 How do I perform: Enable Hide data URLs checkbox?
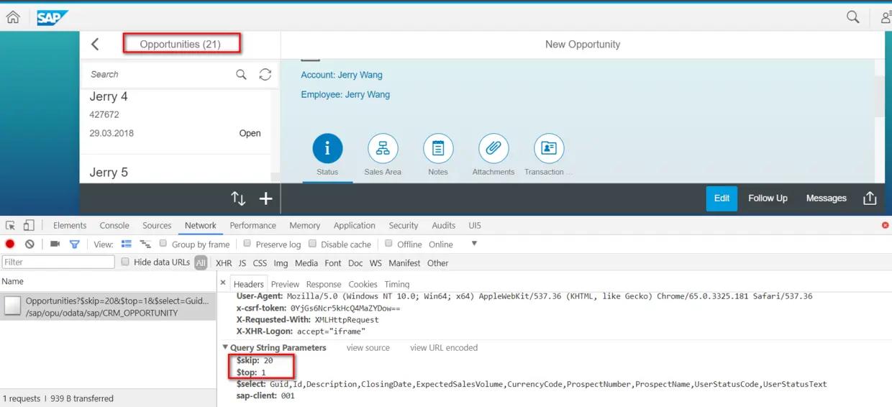(x=125, y=262)
